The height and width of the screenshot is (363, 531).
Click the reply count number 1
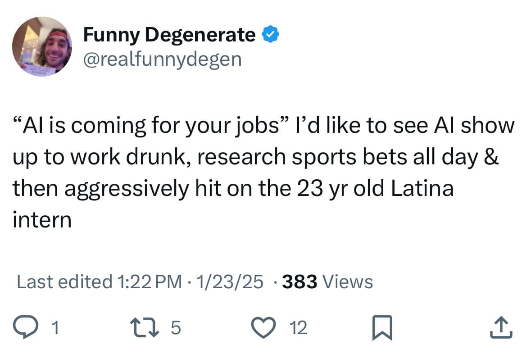click(55, 327)
